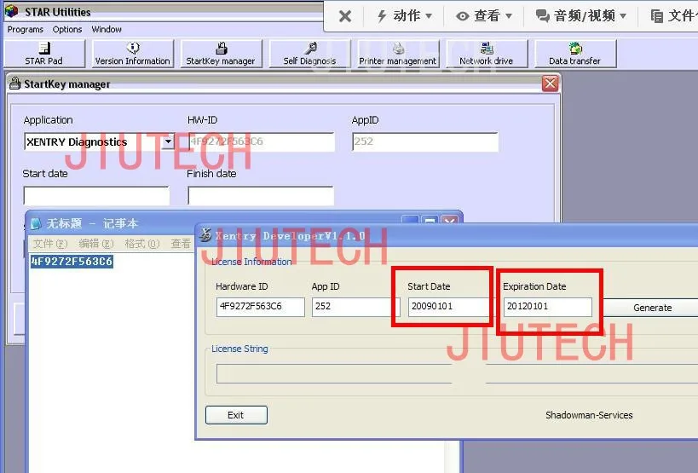Open 编辑(E) menu in Notepad
Image resolution: width=698 pixels, height=473 pixels.
click(96, 244)
